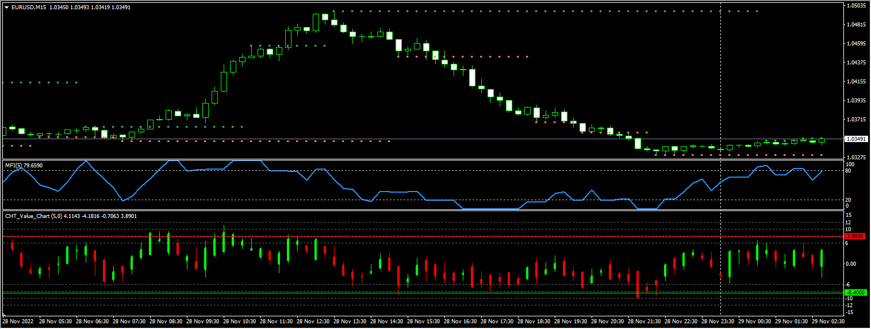Viewport: 871px width, 329px height.
Task: Click the 1.05035 price scale label
Action: click(x=856, y=6)
